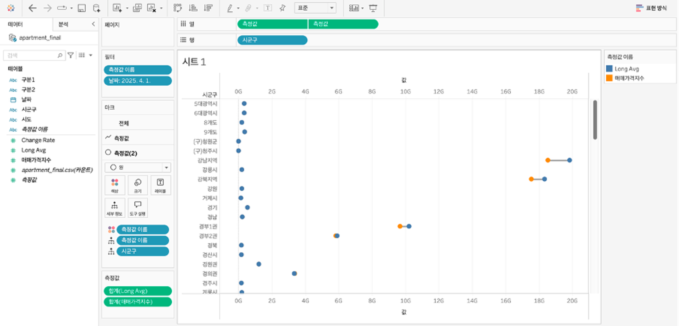The width and height of the screenshot is (679, 326).
Task: Select the 구분1 field
Action: tap(28, 80)
